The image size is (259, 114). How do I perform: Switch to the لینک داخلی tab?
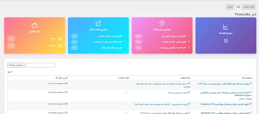(x=249, y=7)
